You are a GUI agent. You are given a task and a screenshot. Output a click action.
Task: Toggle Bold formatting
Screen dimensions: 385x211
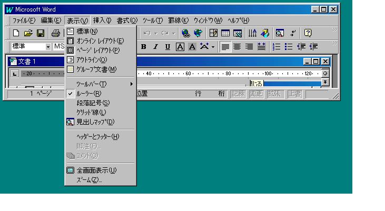(x=144, y=47)
